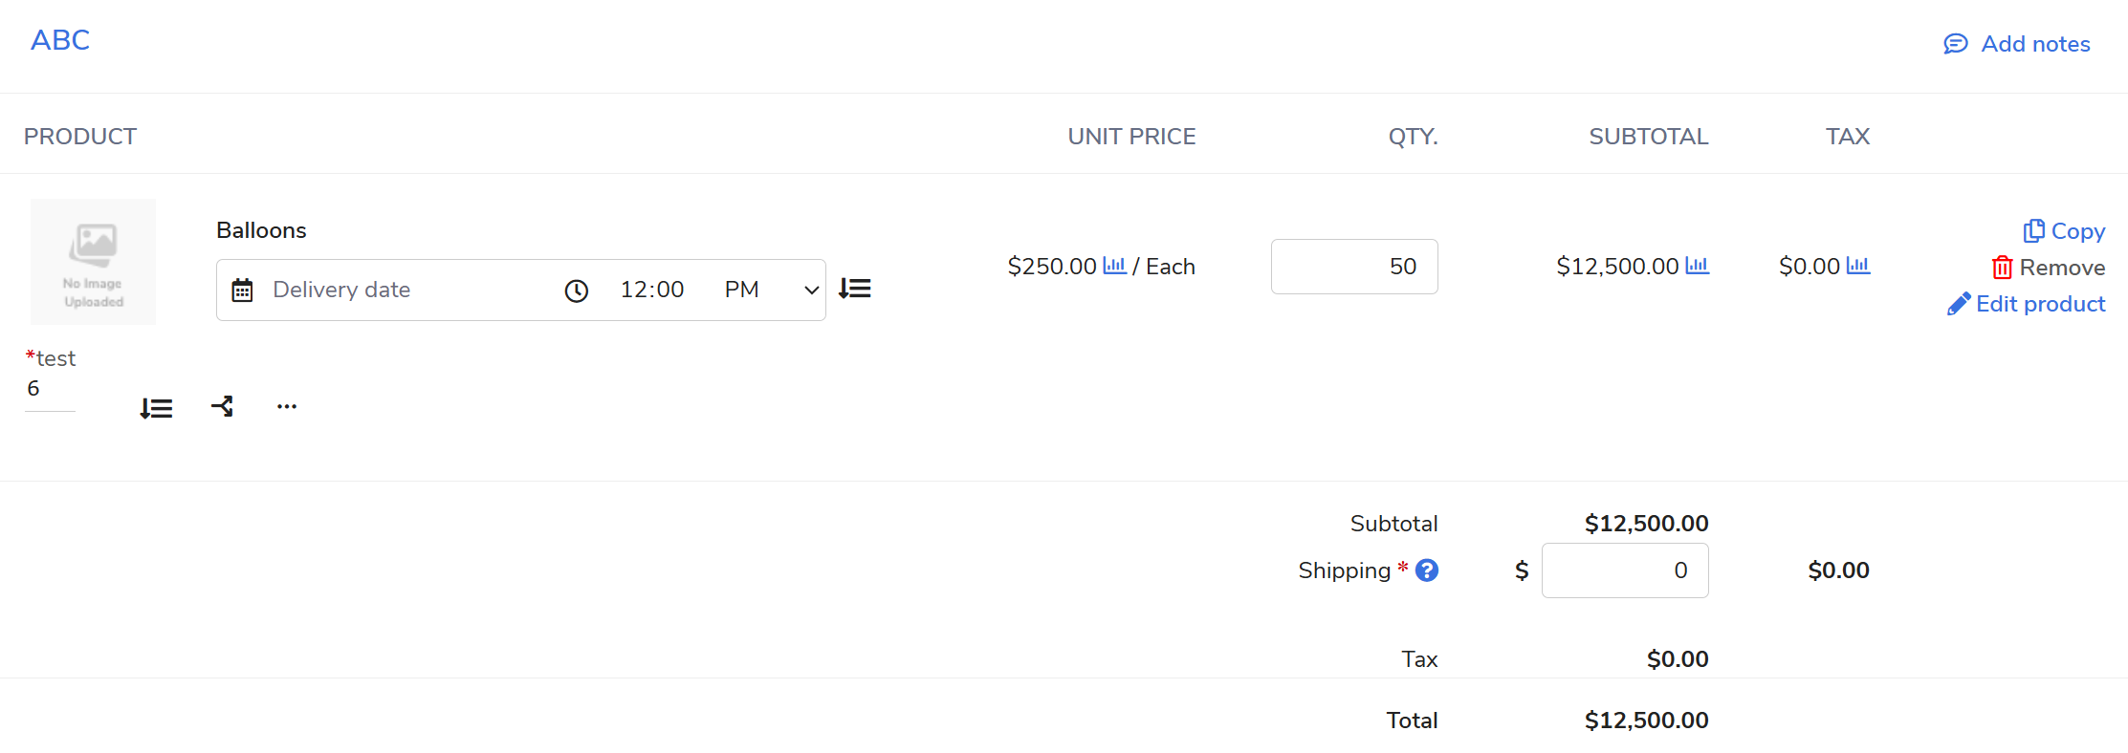This screenshot has height=753, width=2128.
Task: Click the Shipping help question icon
Action: 1427,570
